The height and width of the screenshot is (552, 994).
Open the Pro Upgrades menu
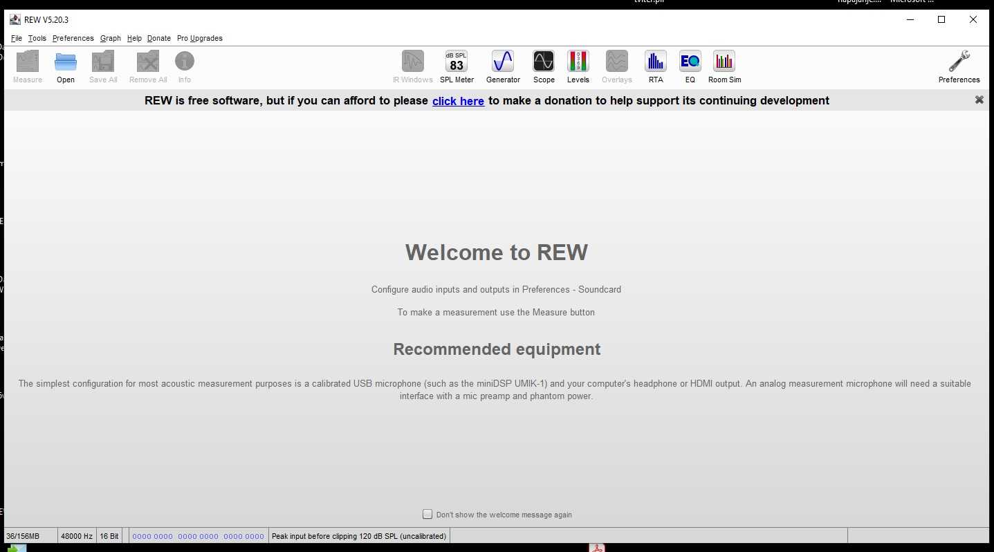tap(200, 38)
